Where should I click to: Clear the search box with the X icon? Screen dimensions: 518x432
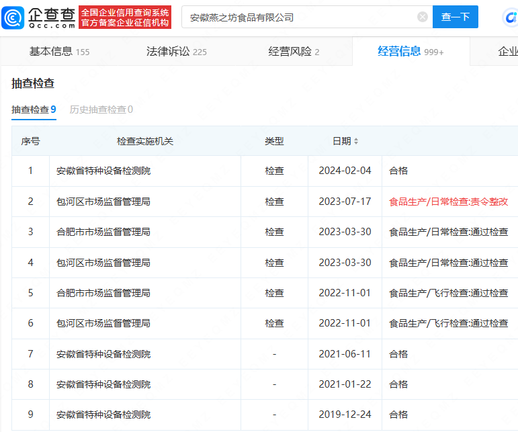coord(422,17)
